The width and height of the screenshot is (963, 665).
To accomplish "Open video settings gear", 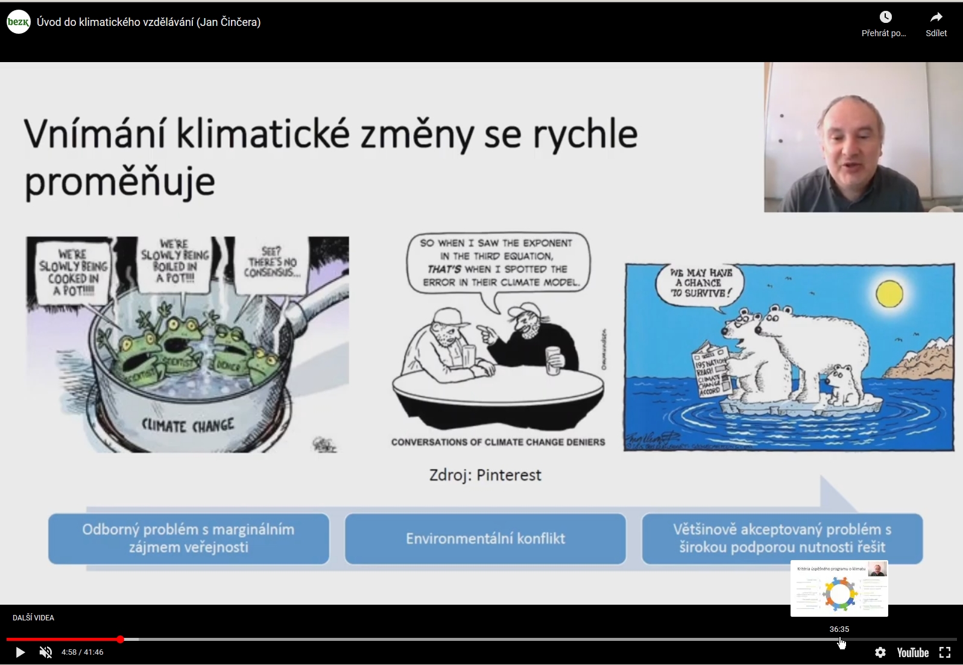I will pos(880,652).
